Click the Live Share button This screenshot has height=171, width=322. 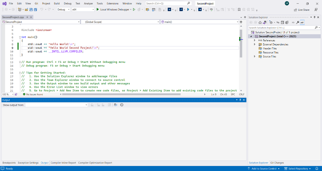(301, 10)
